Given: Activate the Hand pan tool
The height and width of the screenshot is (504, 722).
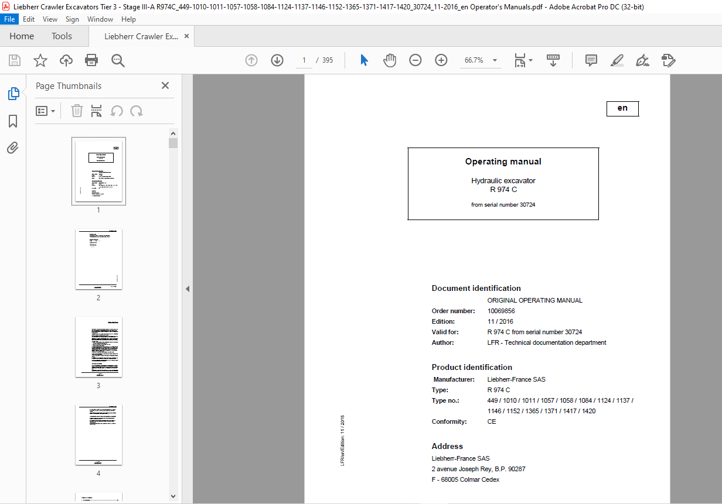Looking at the screenshot, I should (390, 60).
